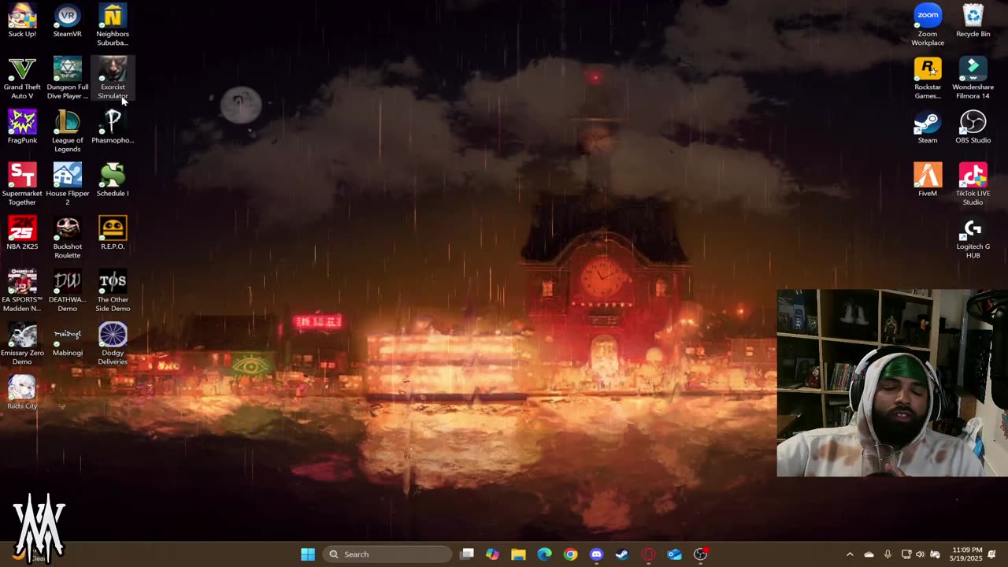The height and width of the screenshot is (567, 1008).
Task: Click the taskbar Search box
Action: [387, 554]
